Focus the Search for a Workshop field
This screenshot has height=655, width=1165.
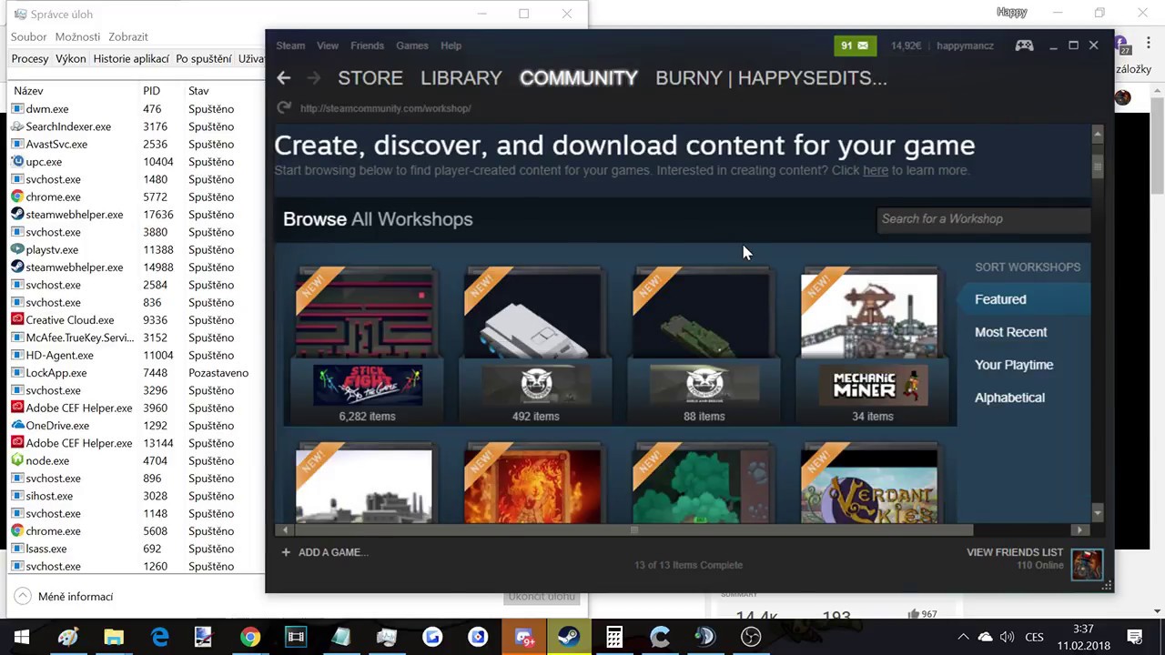[x=983, y=219]
